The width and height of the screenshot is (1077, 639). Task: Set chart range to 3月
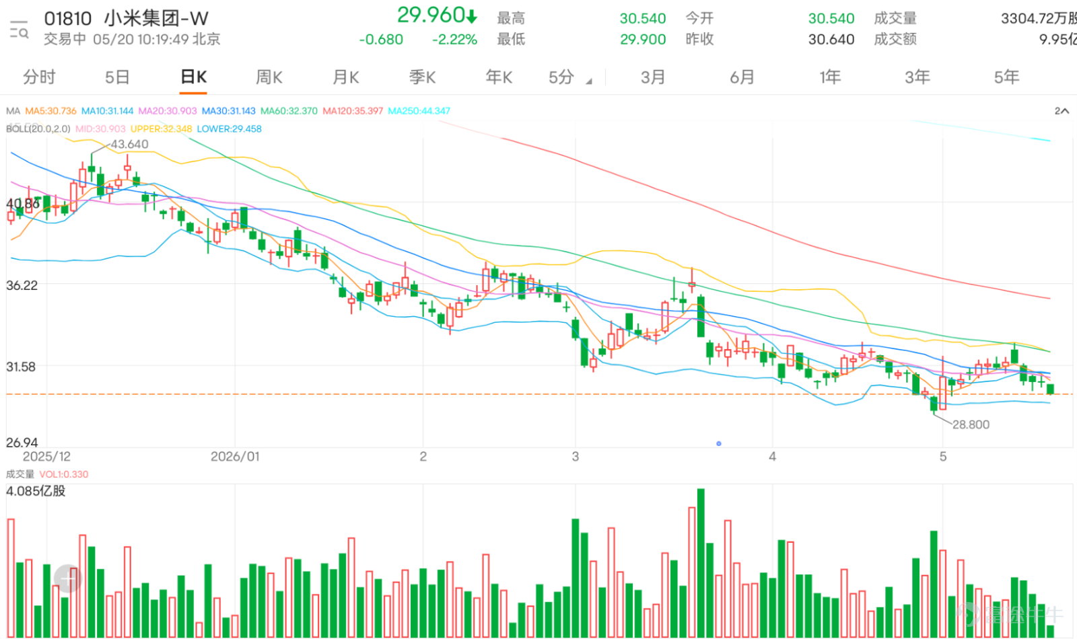[653, 77]
